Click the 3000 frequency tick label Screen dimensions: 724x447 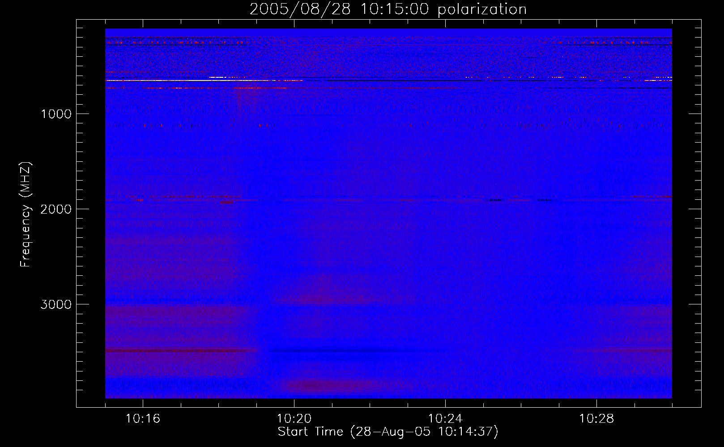(56, 304)
